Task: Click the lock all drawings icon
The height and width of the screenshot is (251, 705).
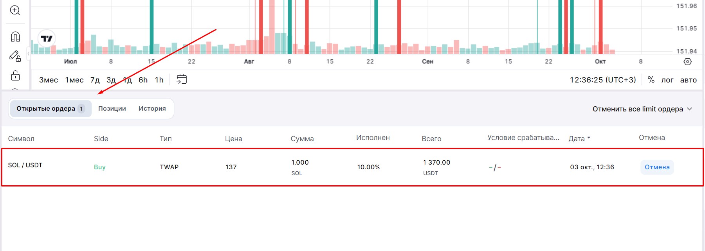Action: [15, 75]
